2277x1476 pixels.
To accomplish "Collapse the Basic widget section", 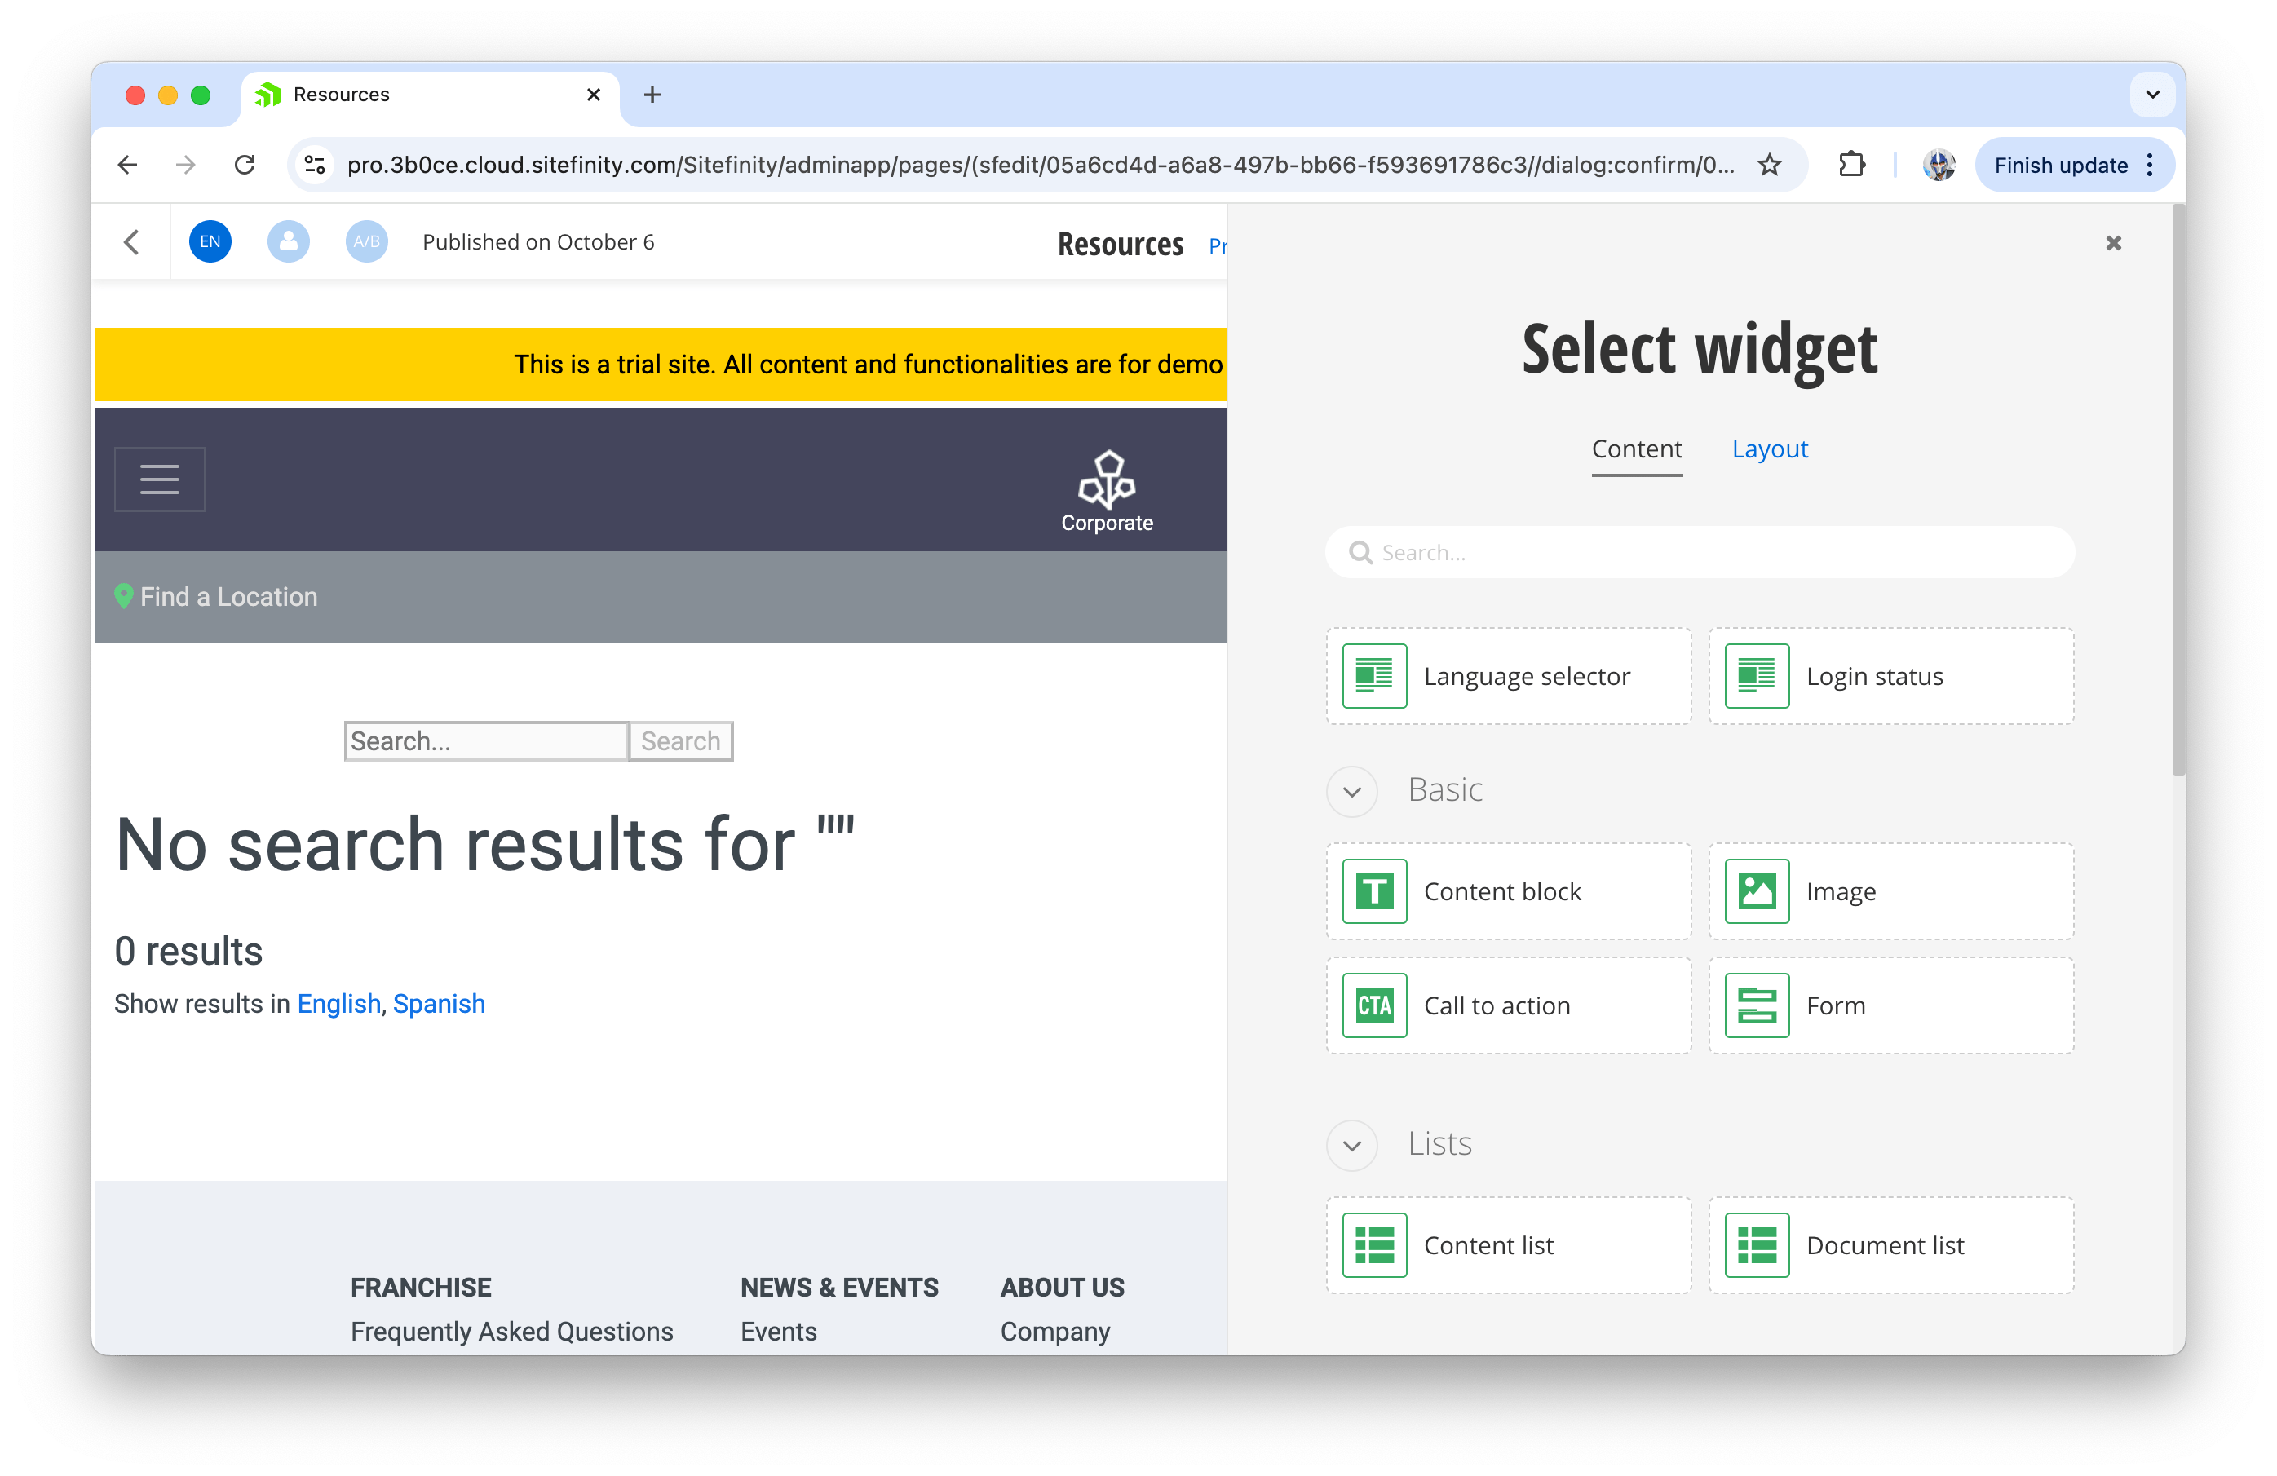I will pos(1352,791).
